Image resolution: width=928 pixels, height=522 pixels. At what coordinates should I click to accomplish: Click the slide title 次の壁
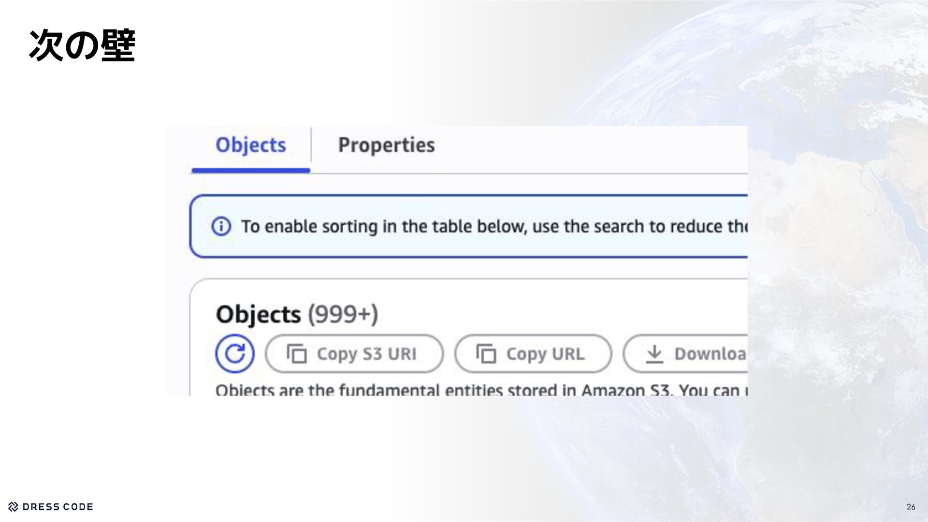[82, 45]
